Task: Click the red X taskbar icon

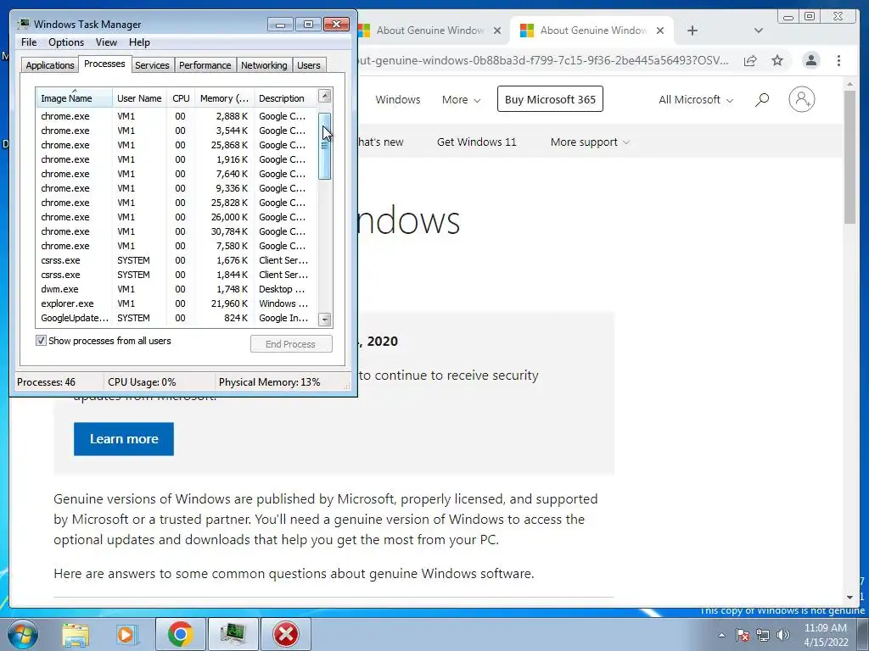Action: click(x=286, y=634)
